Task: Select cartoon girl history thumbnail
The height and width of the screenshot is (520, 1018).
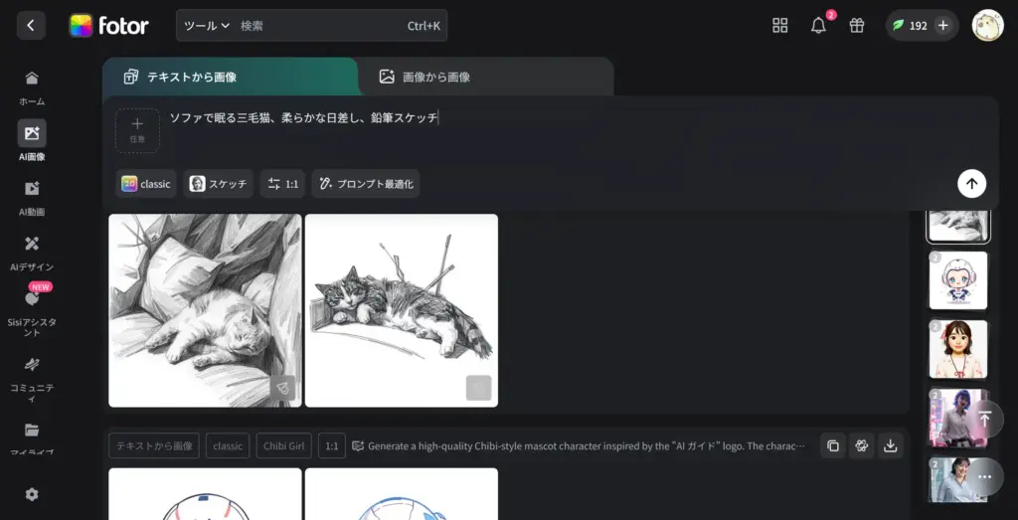Action: pyautogui.click(x=958, y=349)
